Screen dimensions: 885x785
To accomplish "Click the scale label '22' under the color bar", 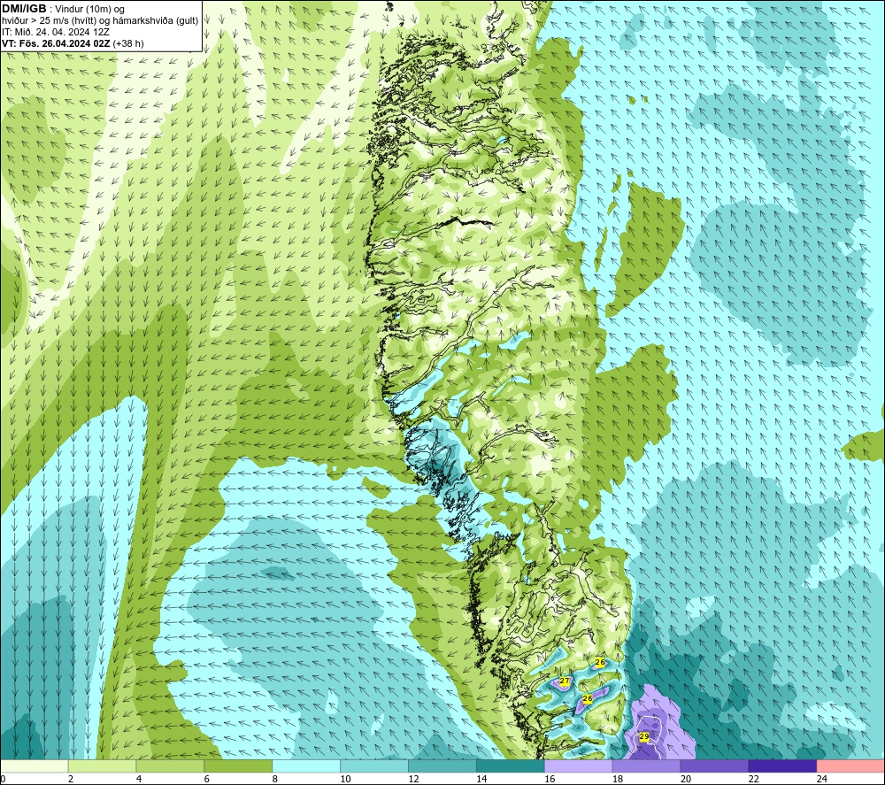I will click(753, 779).
